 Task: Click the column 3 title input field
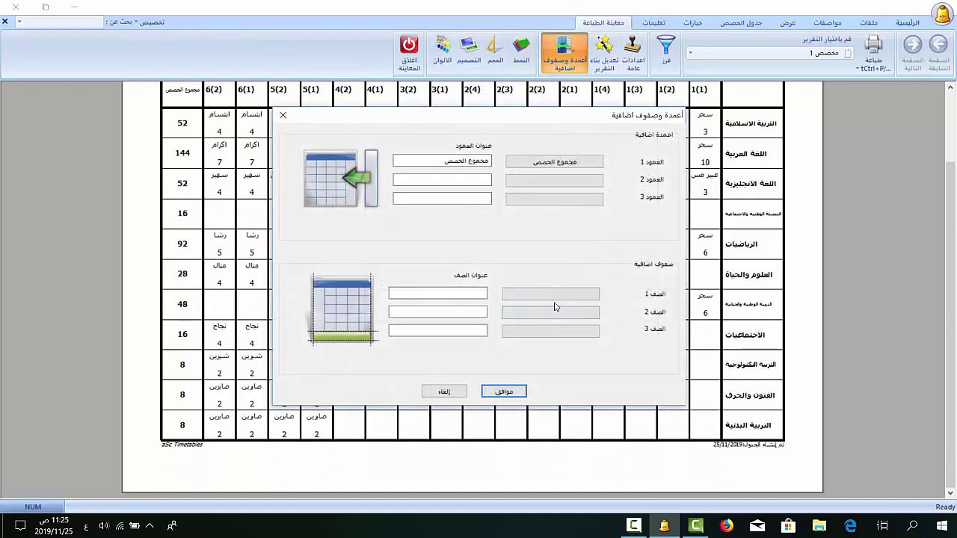point(442,198)
